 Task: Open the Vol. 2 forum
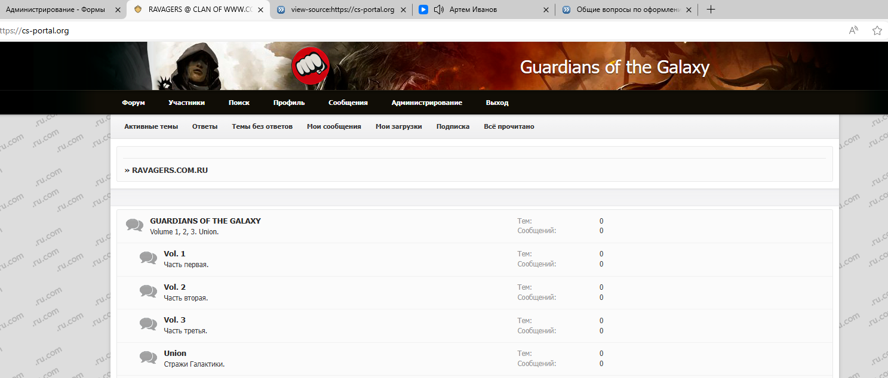click(174, 287)
